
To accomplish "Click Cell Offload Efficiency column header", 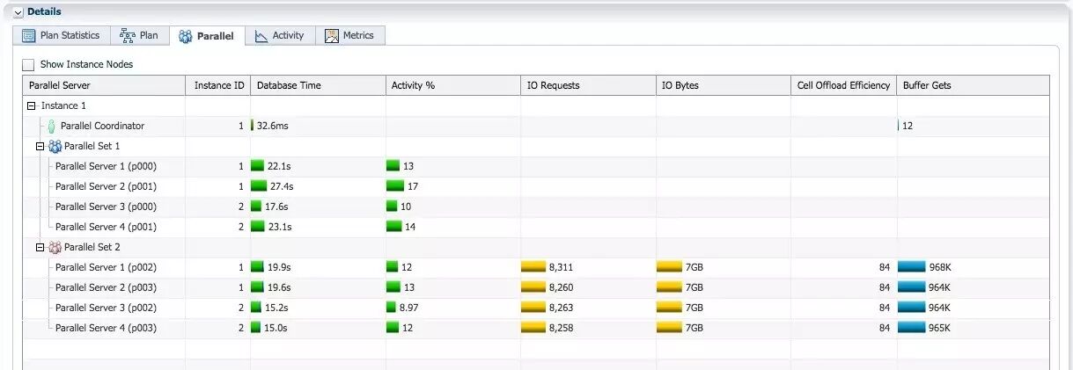I will point(843,85).
